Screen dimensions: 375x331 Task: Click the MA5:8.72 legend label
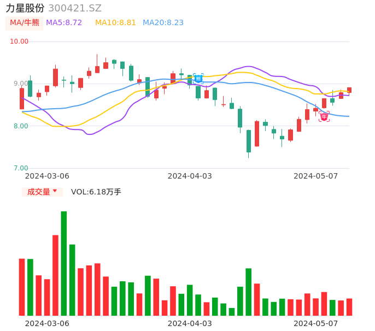tap(64, 23)
